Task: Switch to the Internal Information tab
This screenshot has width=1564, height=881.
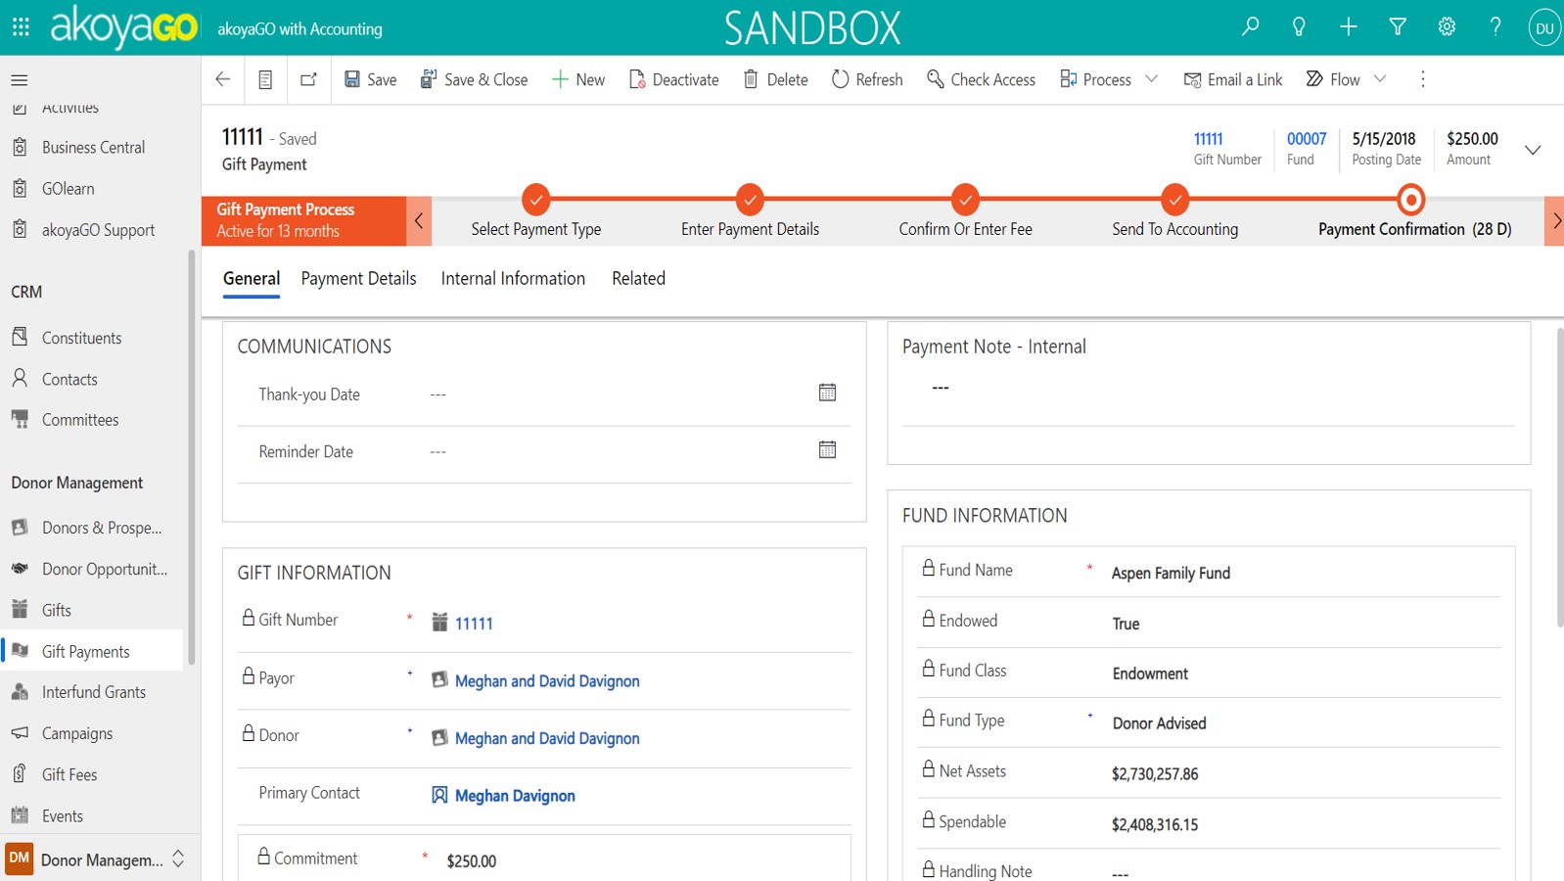Action: pyautogui.click(x=513, y=279)
